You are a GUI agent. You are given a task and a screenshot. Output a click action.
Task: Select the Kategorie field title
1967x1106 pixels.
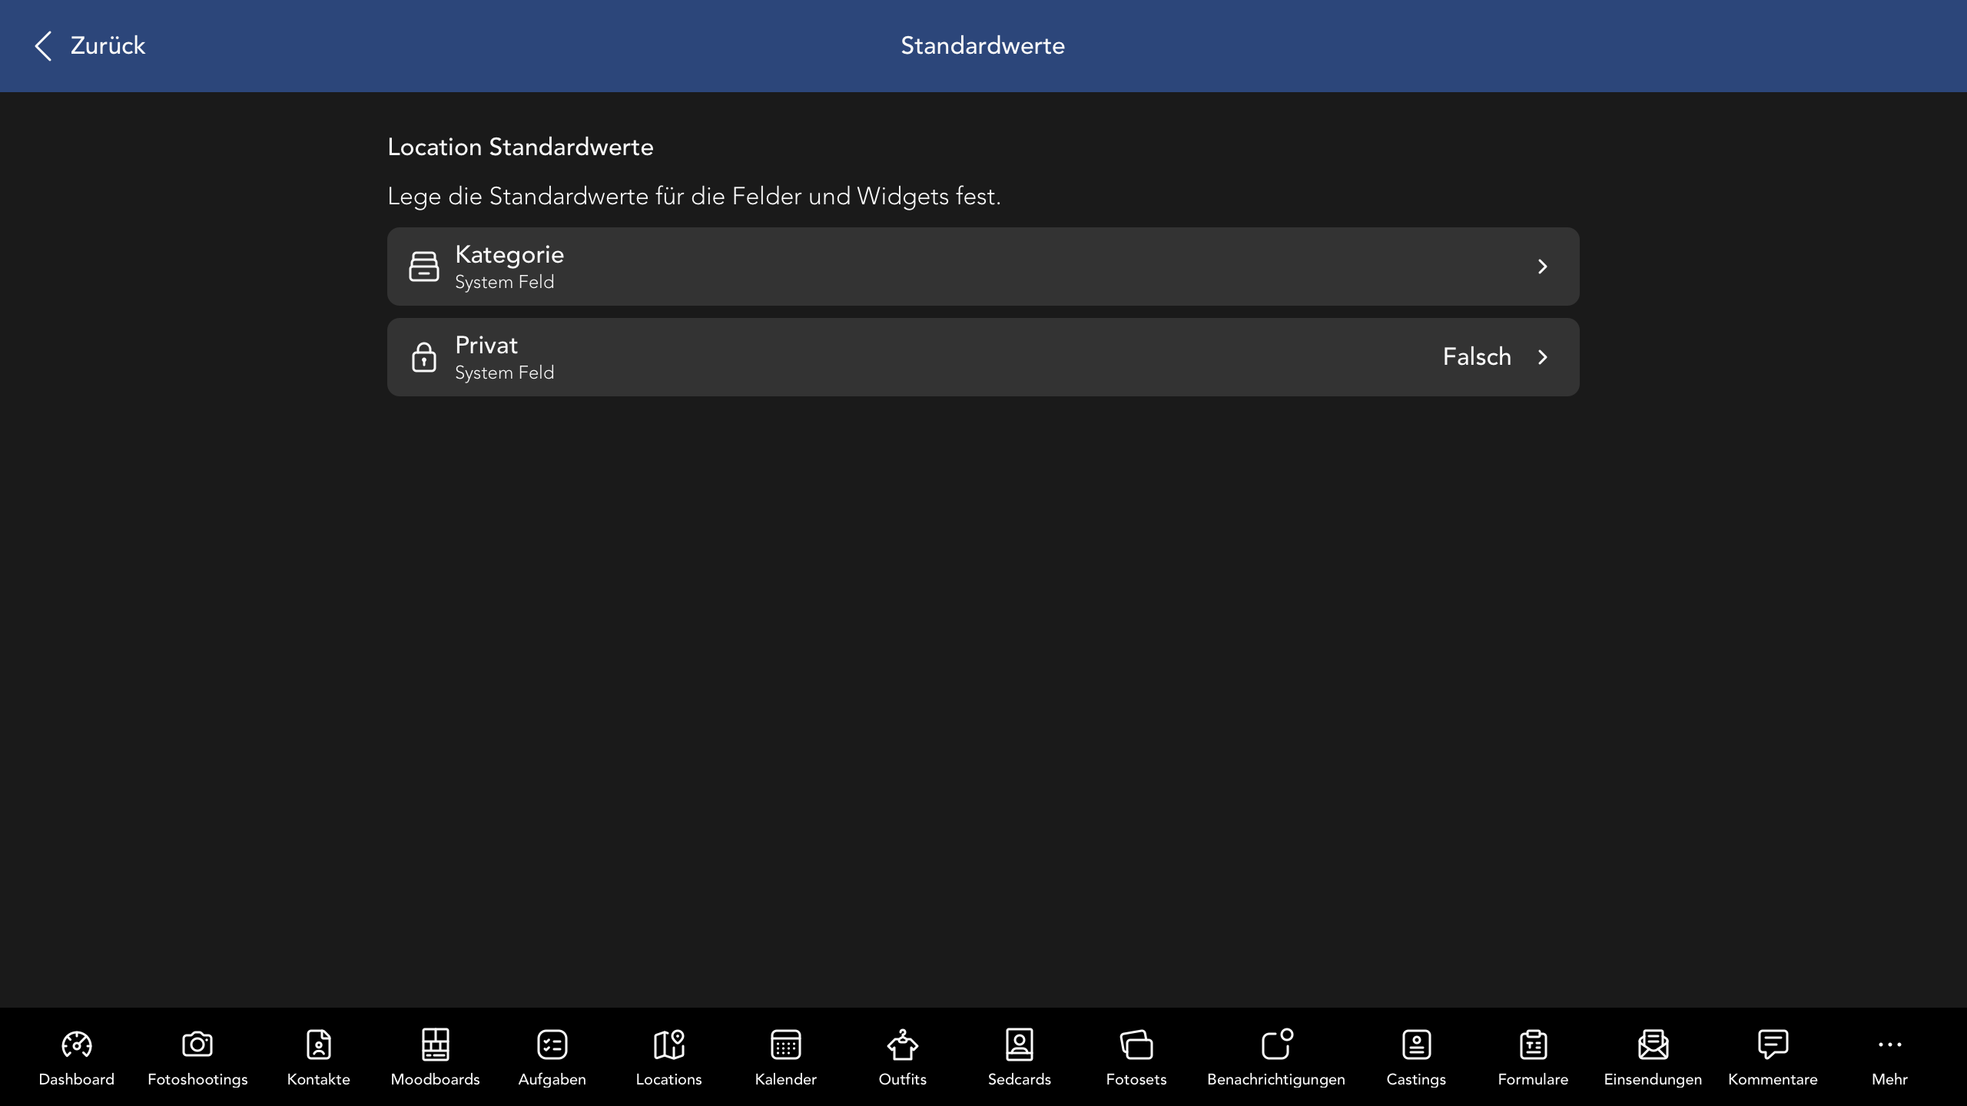509,254
